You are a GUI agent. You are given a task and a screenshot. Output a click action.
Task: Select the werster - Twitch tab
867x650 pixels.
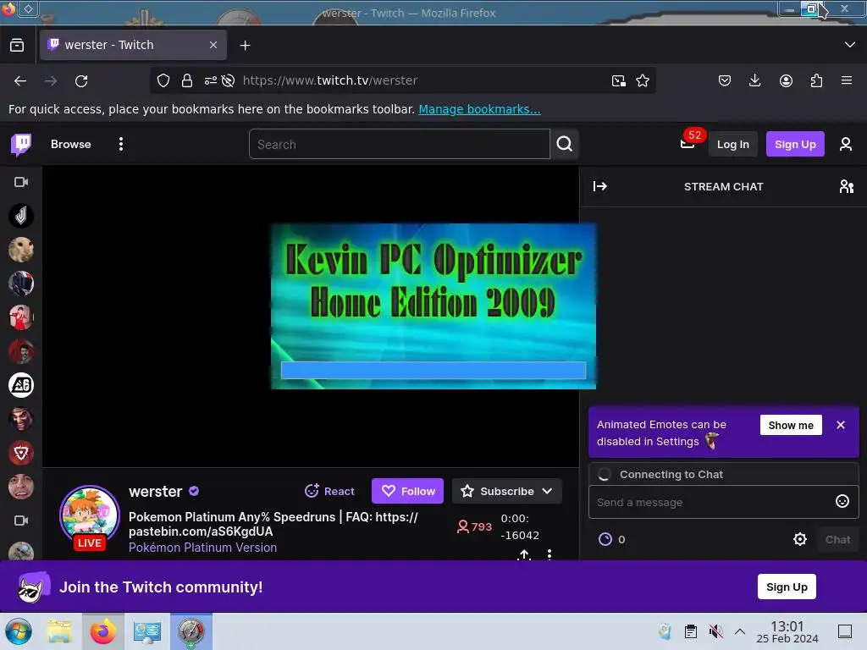(133, 45)
